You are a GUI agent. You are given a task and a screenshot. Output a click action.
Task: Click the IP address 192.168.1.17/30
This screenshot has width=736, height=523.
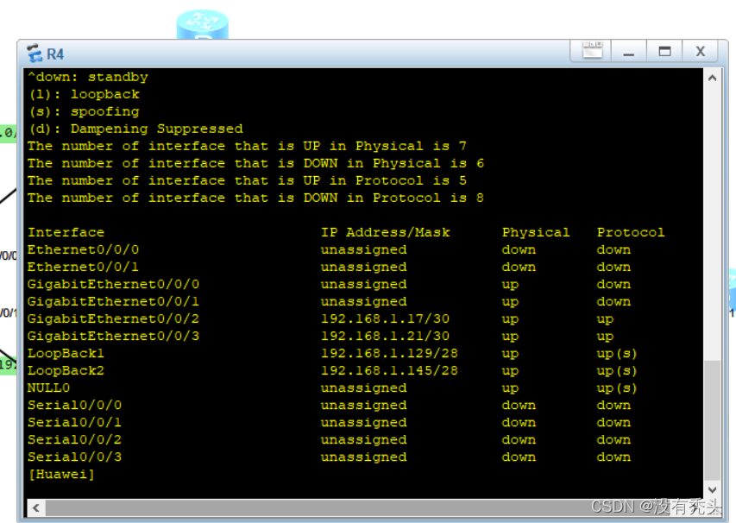point(385,318)
